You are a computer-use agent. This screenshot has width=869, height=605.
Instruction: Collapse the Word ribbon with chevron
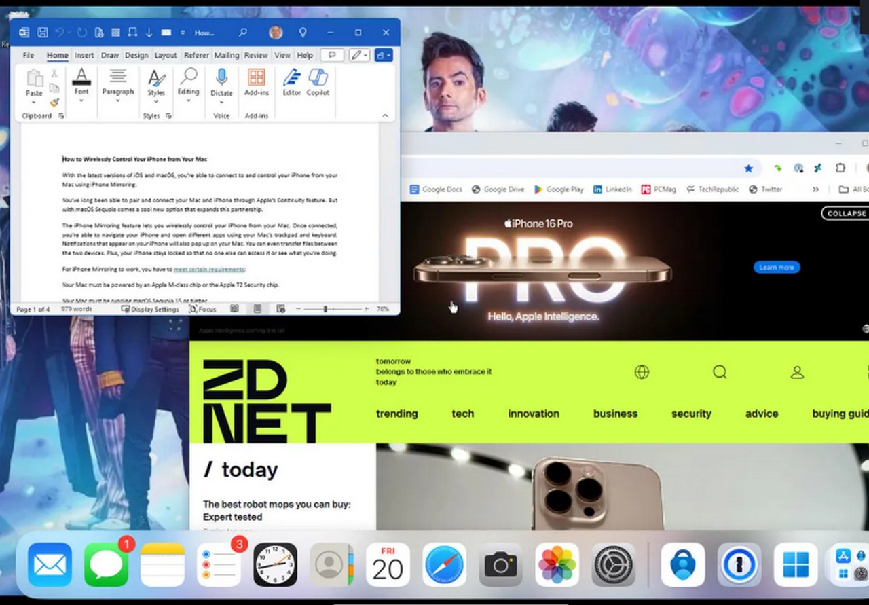pos(385,116)
